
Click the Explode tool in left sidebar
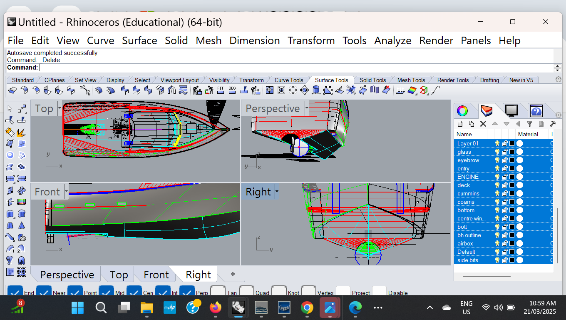point(21,132)
